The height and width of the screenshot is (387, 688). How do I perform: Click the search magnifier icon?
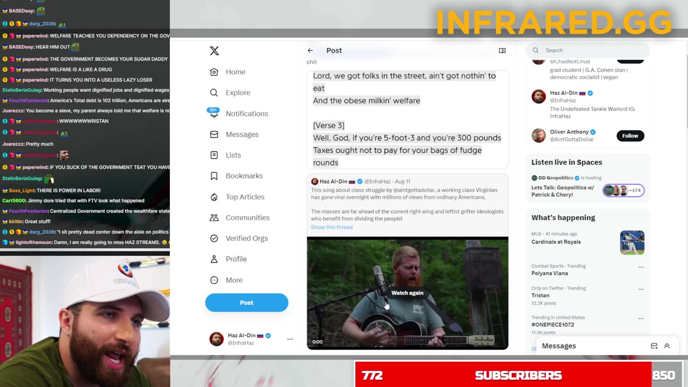[536, 51]
